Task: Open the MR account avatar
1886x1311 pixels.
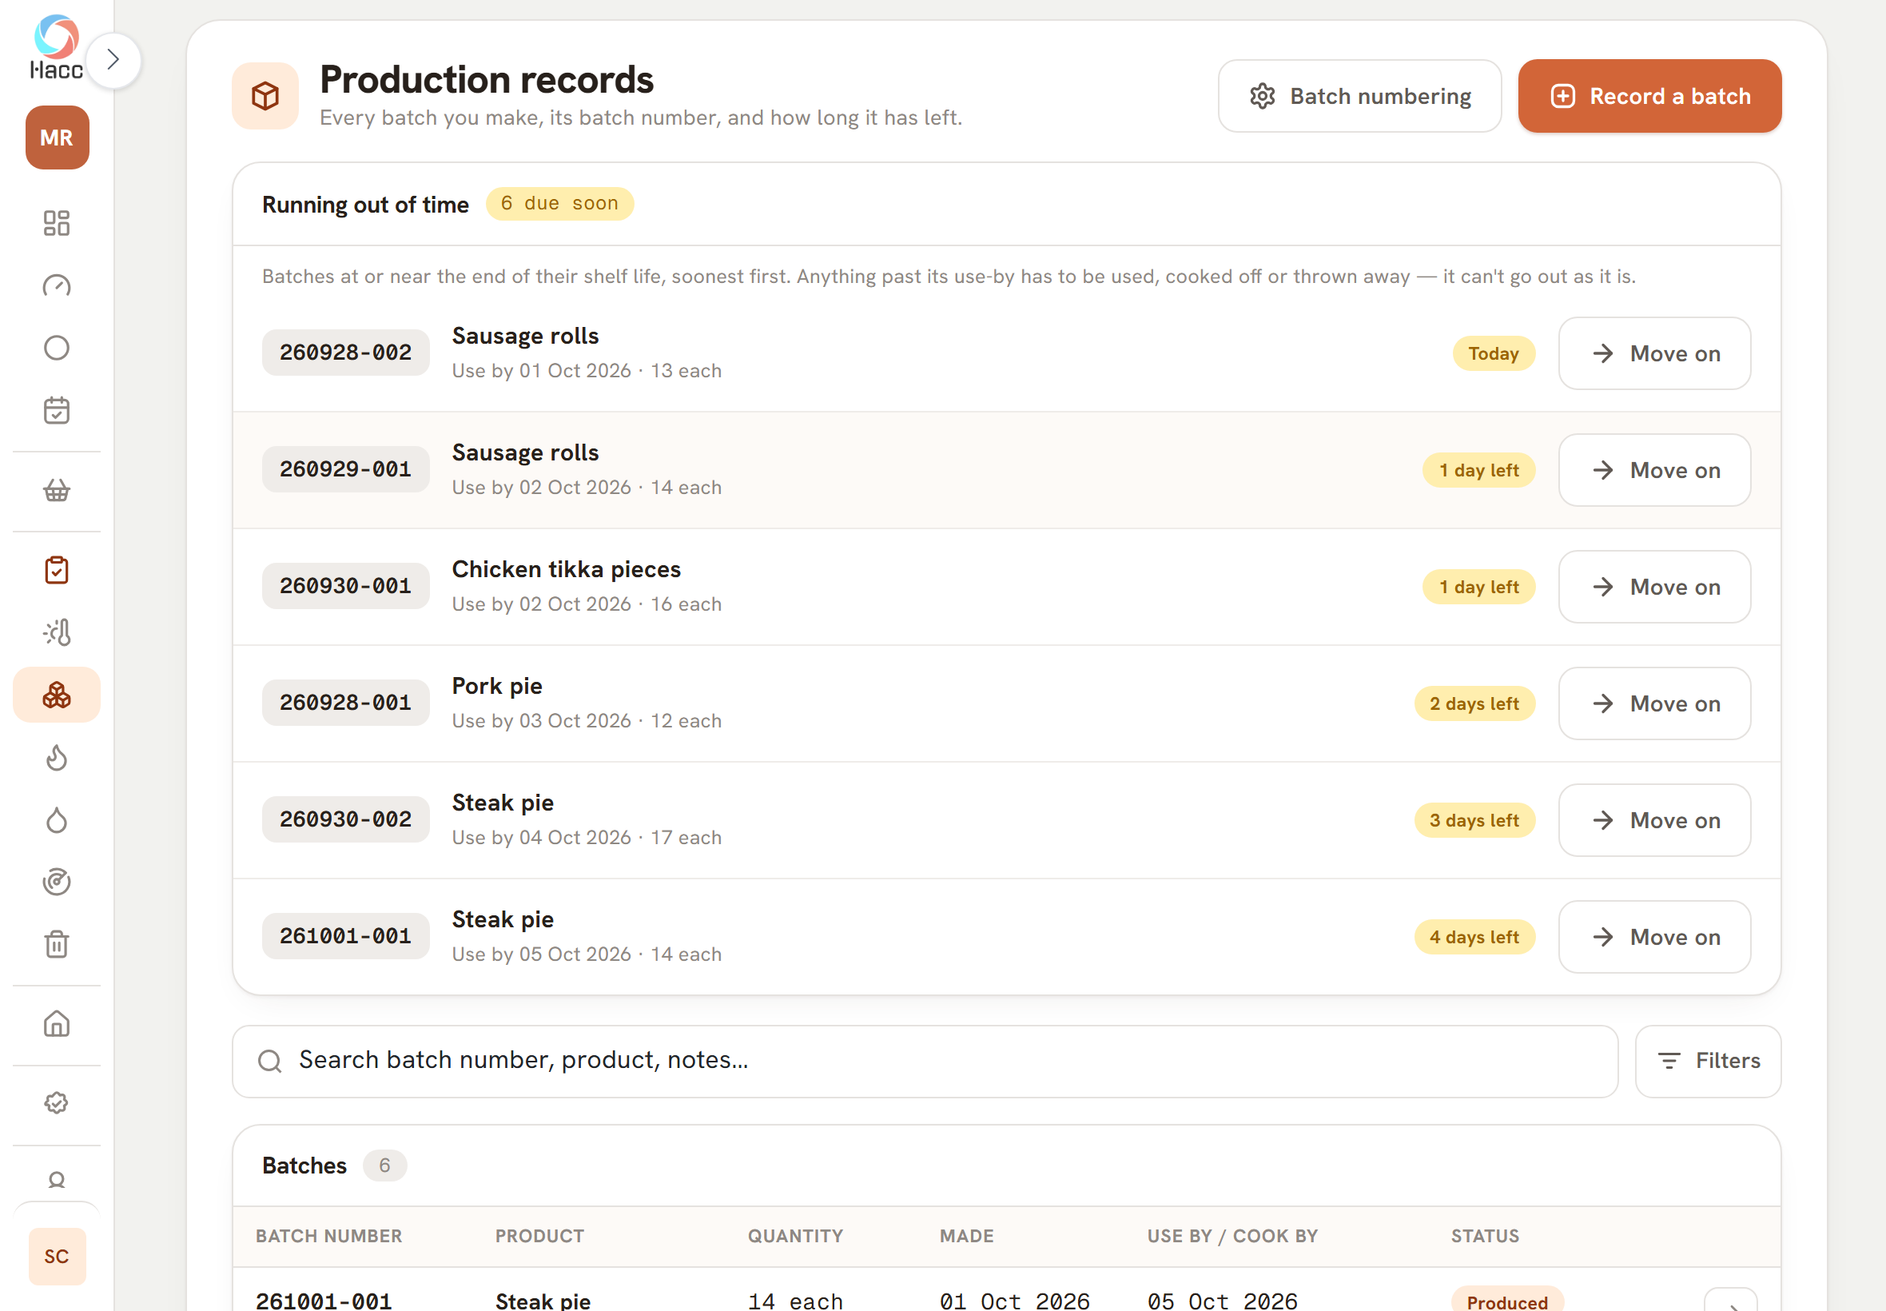Action: coord(57,137)
